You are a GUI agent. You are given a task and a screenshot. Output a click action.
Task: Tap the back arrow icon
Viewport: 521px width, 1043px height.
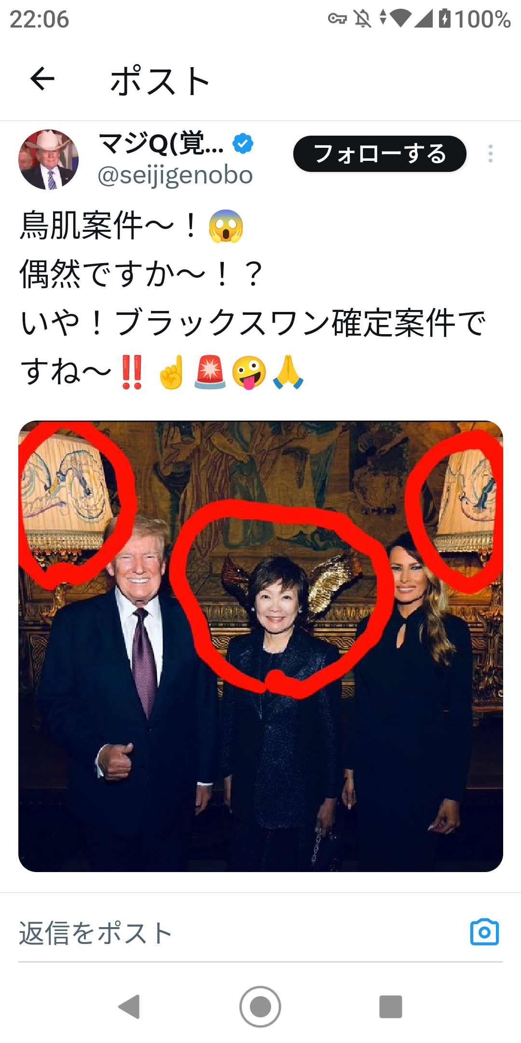[42, 79]
